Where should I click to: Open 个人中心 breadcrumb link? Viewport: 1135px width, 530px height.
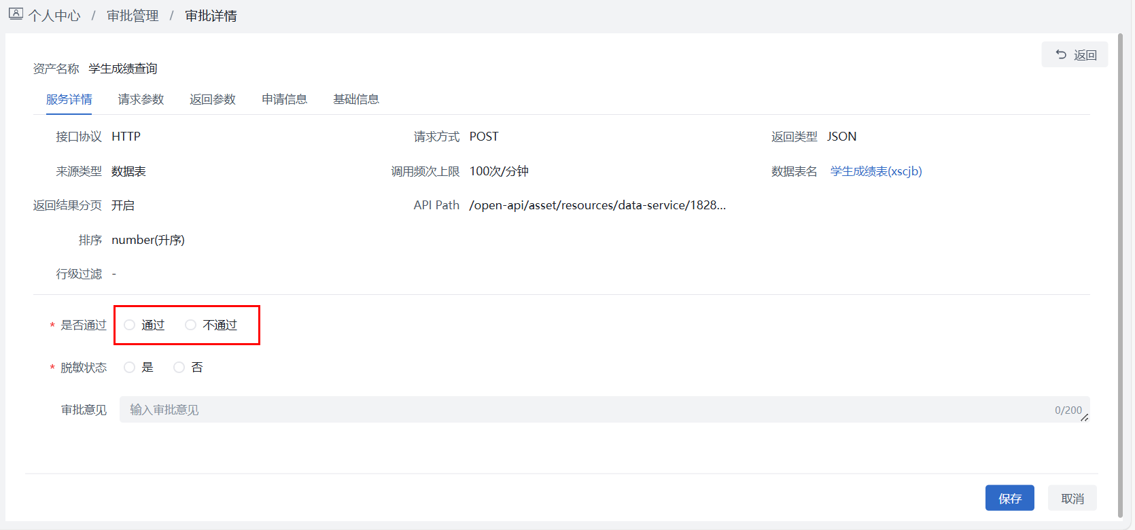point(54,16)
